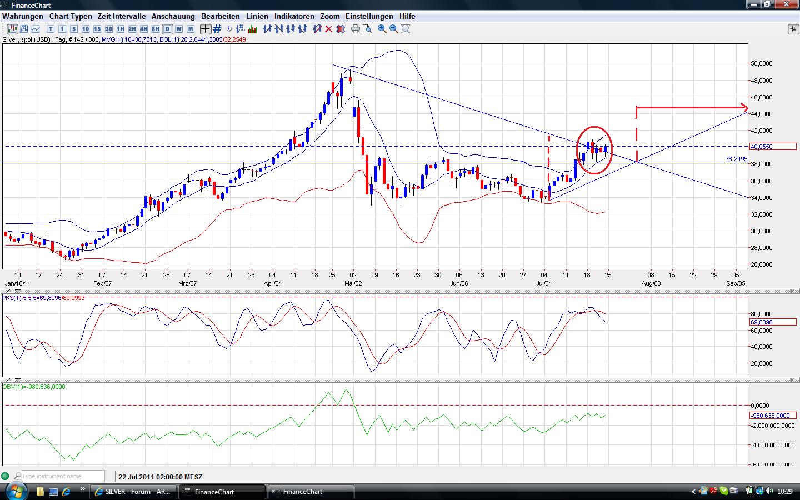This screenshot has height=500, width=800.
Task: Launch Internet Explorer from quick launch
Action: 67,492
